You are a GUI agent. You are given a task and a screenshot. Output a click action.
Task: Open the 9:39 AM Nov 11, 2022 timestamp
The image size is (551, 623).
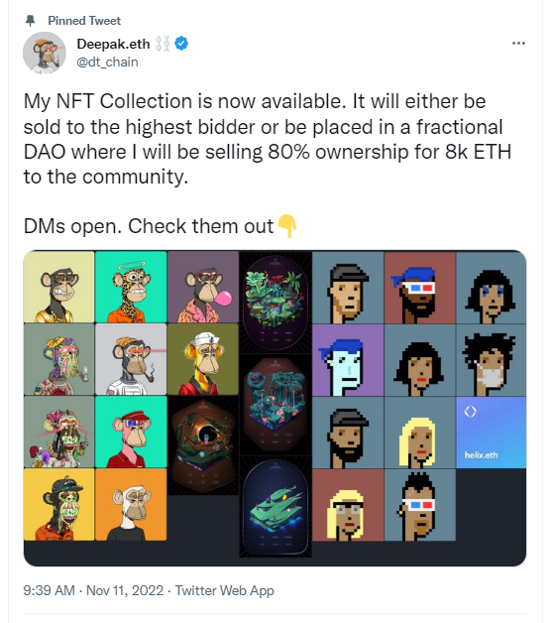pos(93,590)
